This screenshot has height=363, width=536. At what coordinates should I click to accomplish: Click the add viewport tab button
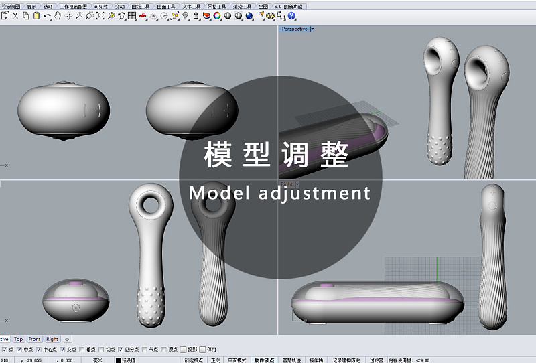pos(67,339)
